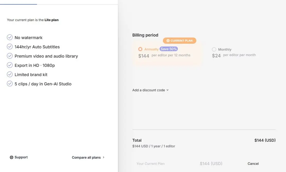This screenshot has width=286, height=172.
Task: Click checkmark icon beside 5 clips / day
Action: (10, 84)
